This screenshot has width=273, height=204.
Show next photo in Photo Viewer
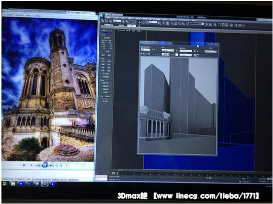(x=51, y=165)
